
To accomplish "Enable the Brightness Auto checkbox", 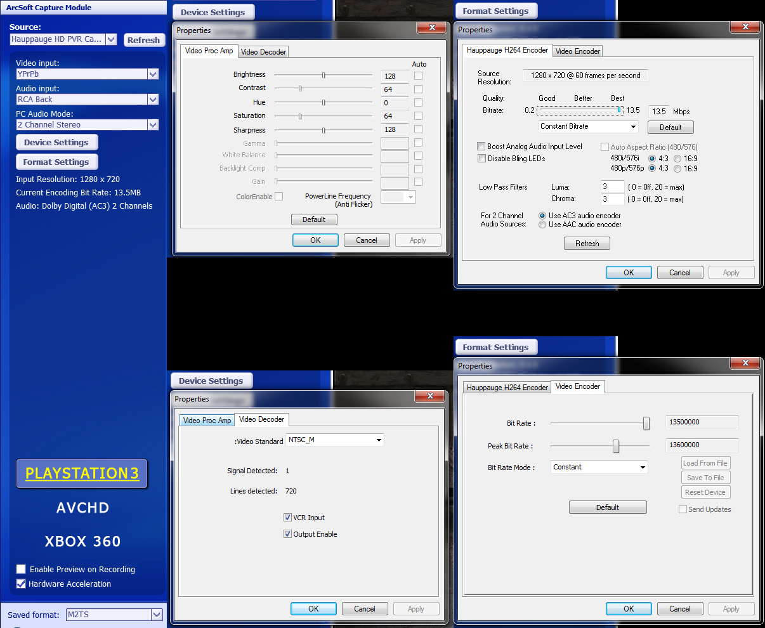I will (x=418, y=75).
